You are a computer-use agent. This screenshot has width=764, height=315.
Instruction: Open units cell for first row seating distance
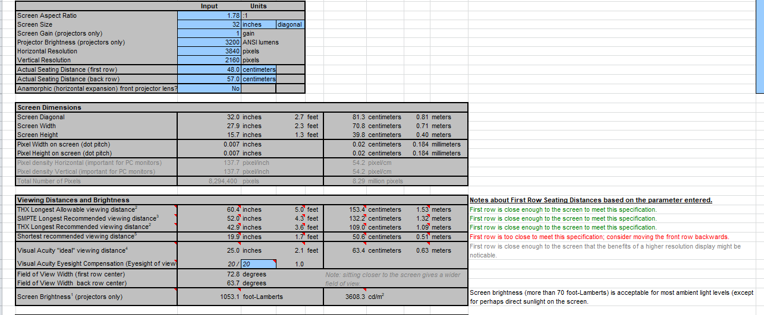click(259, 69)
